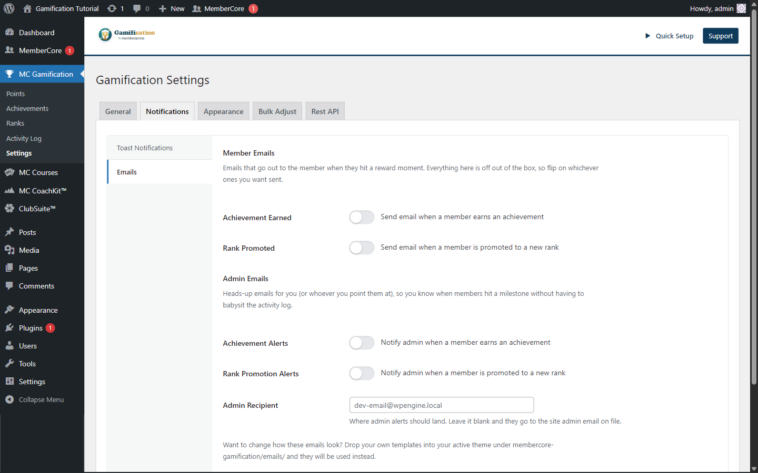Open Appearance paintbrush icon in sidebar
The width and height of the screenshot is (758, 473).
point(9,310)
